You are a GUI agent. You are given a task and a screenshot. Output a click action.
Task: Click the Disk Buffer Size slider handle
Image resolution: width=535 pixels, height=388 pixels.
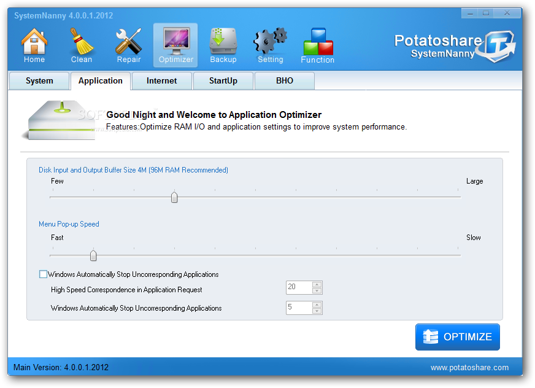174,197
